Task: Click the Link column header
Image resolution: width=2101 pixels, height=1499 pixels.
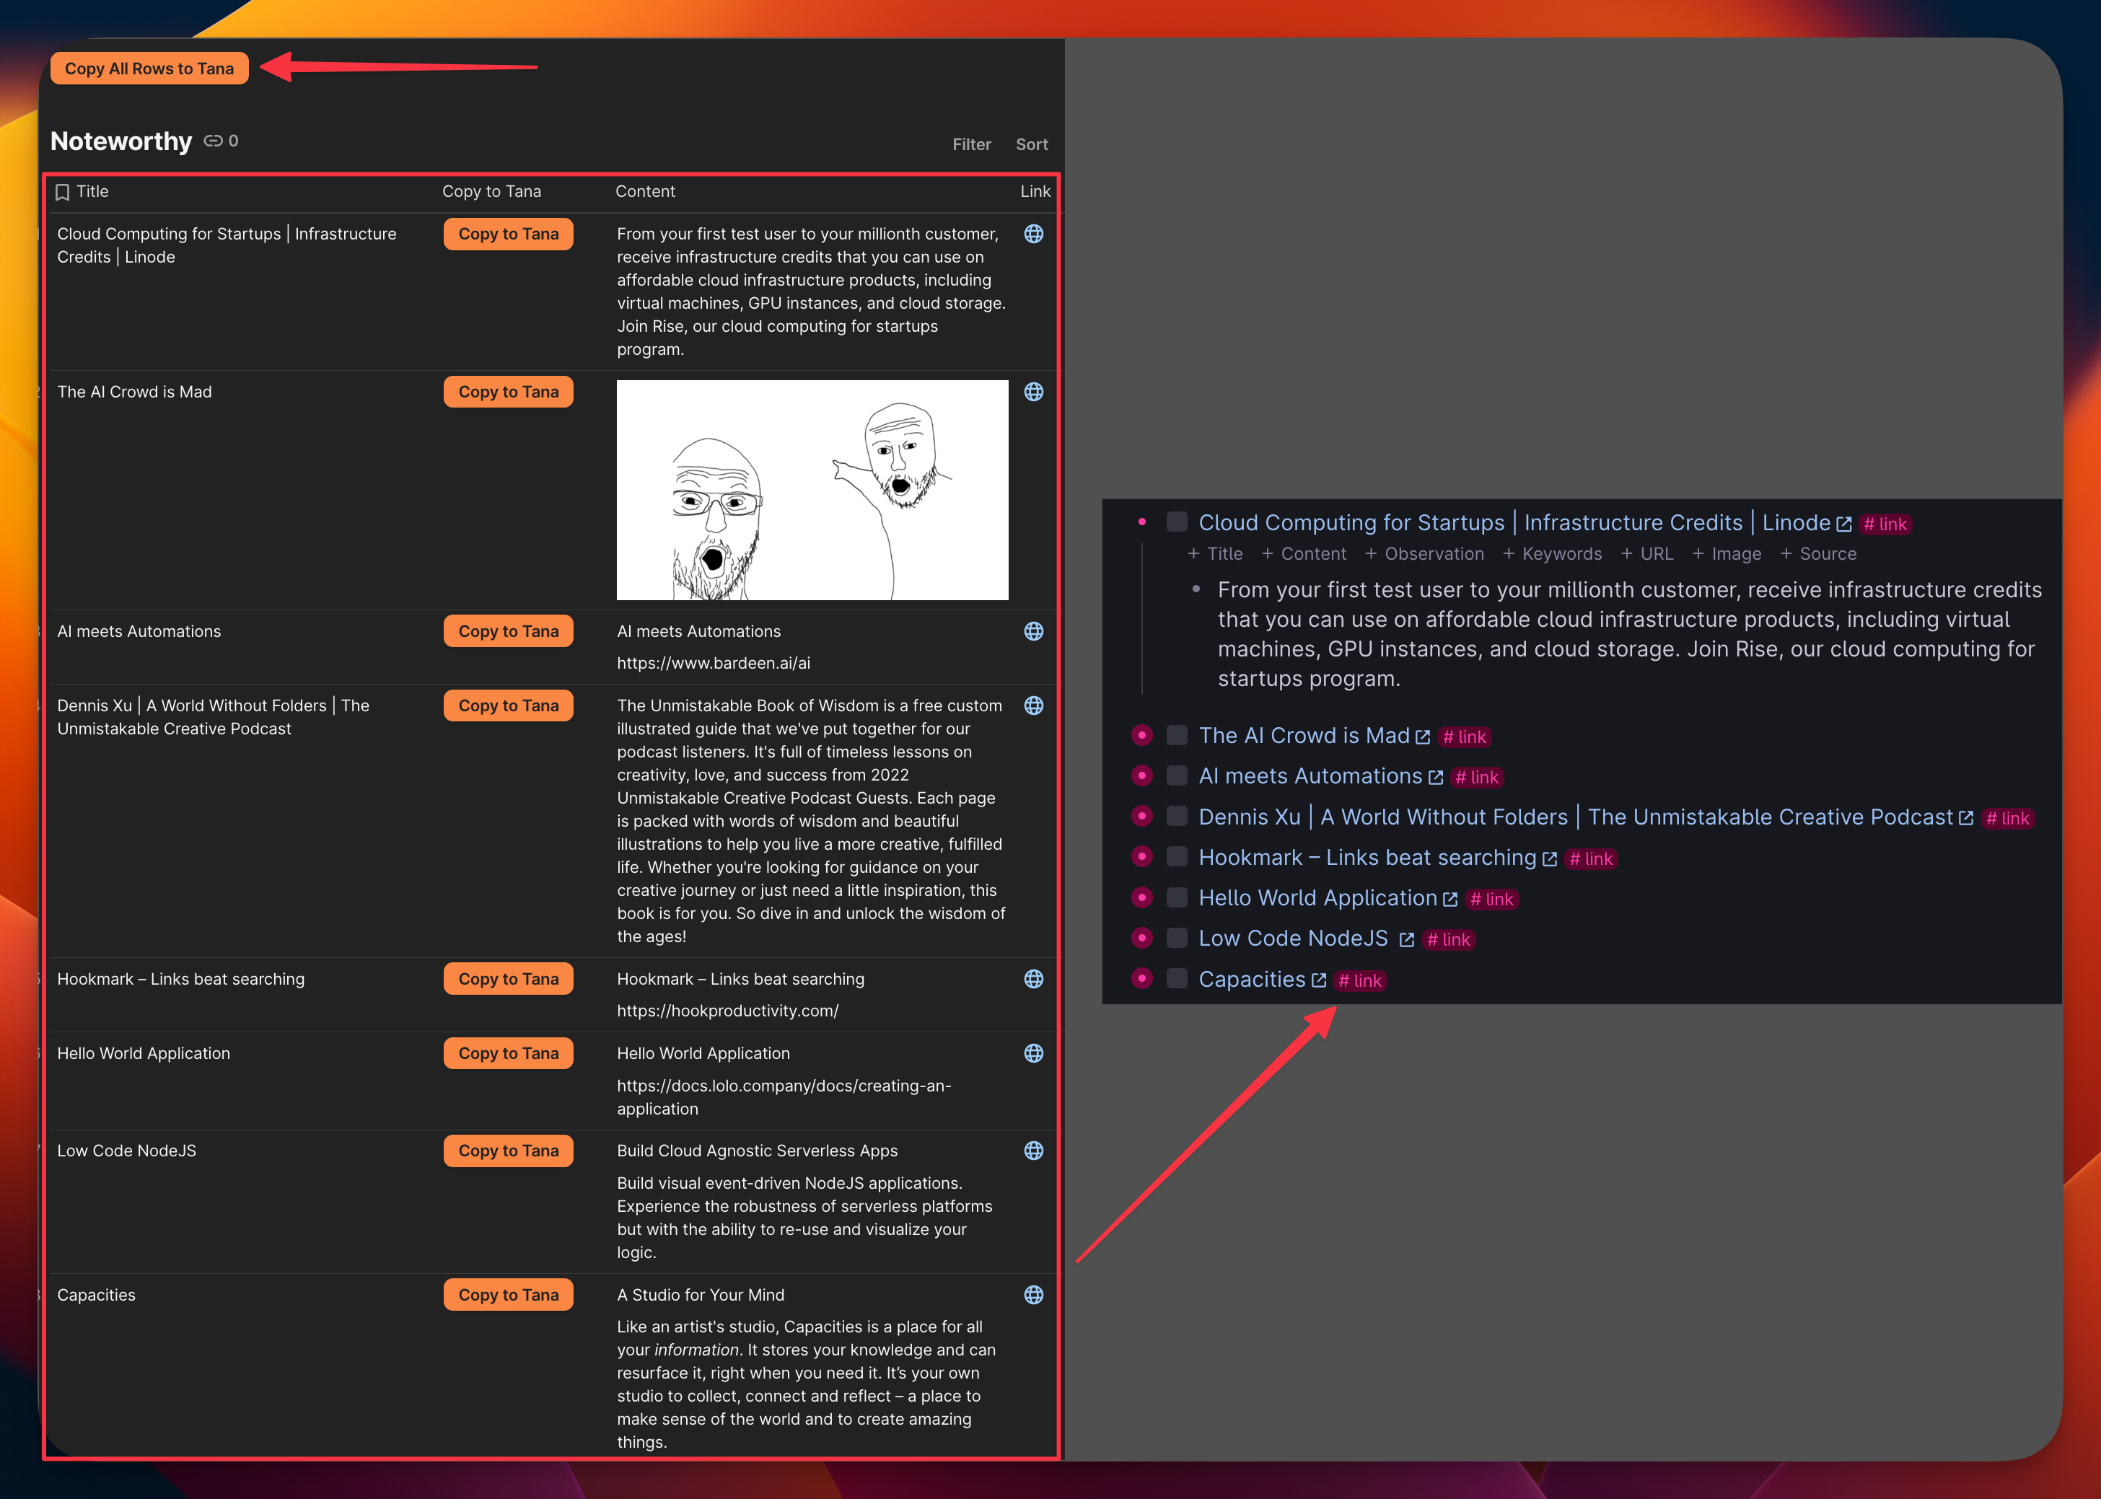Action: pyautogui.click(x=1035, y=191)
